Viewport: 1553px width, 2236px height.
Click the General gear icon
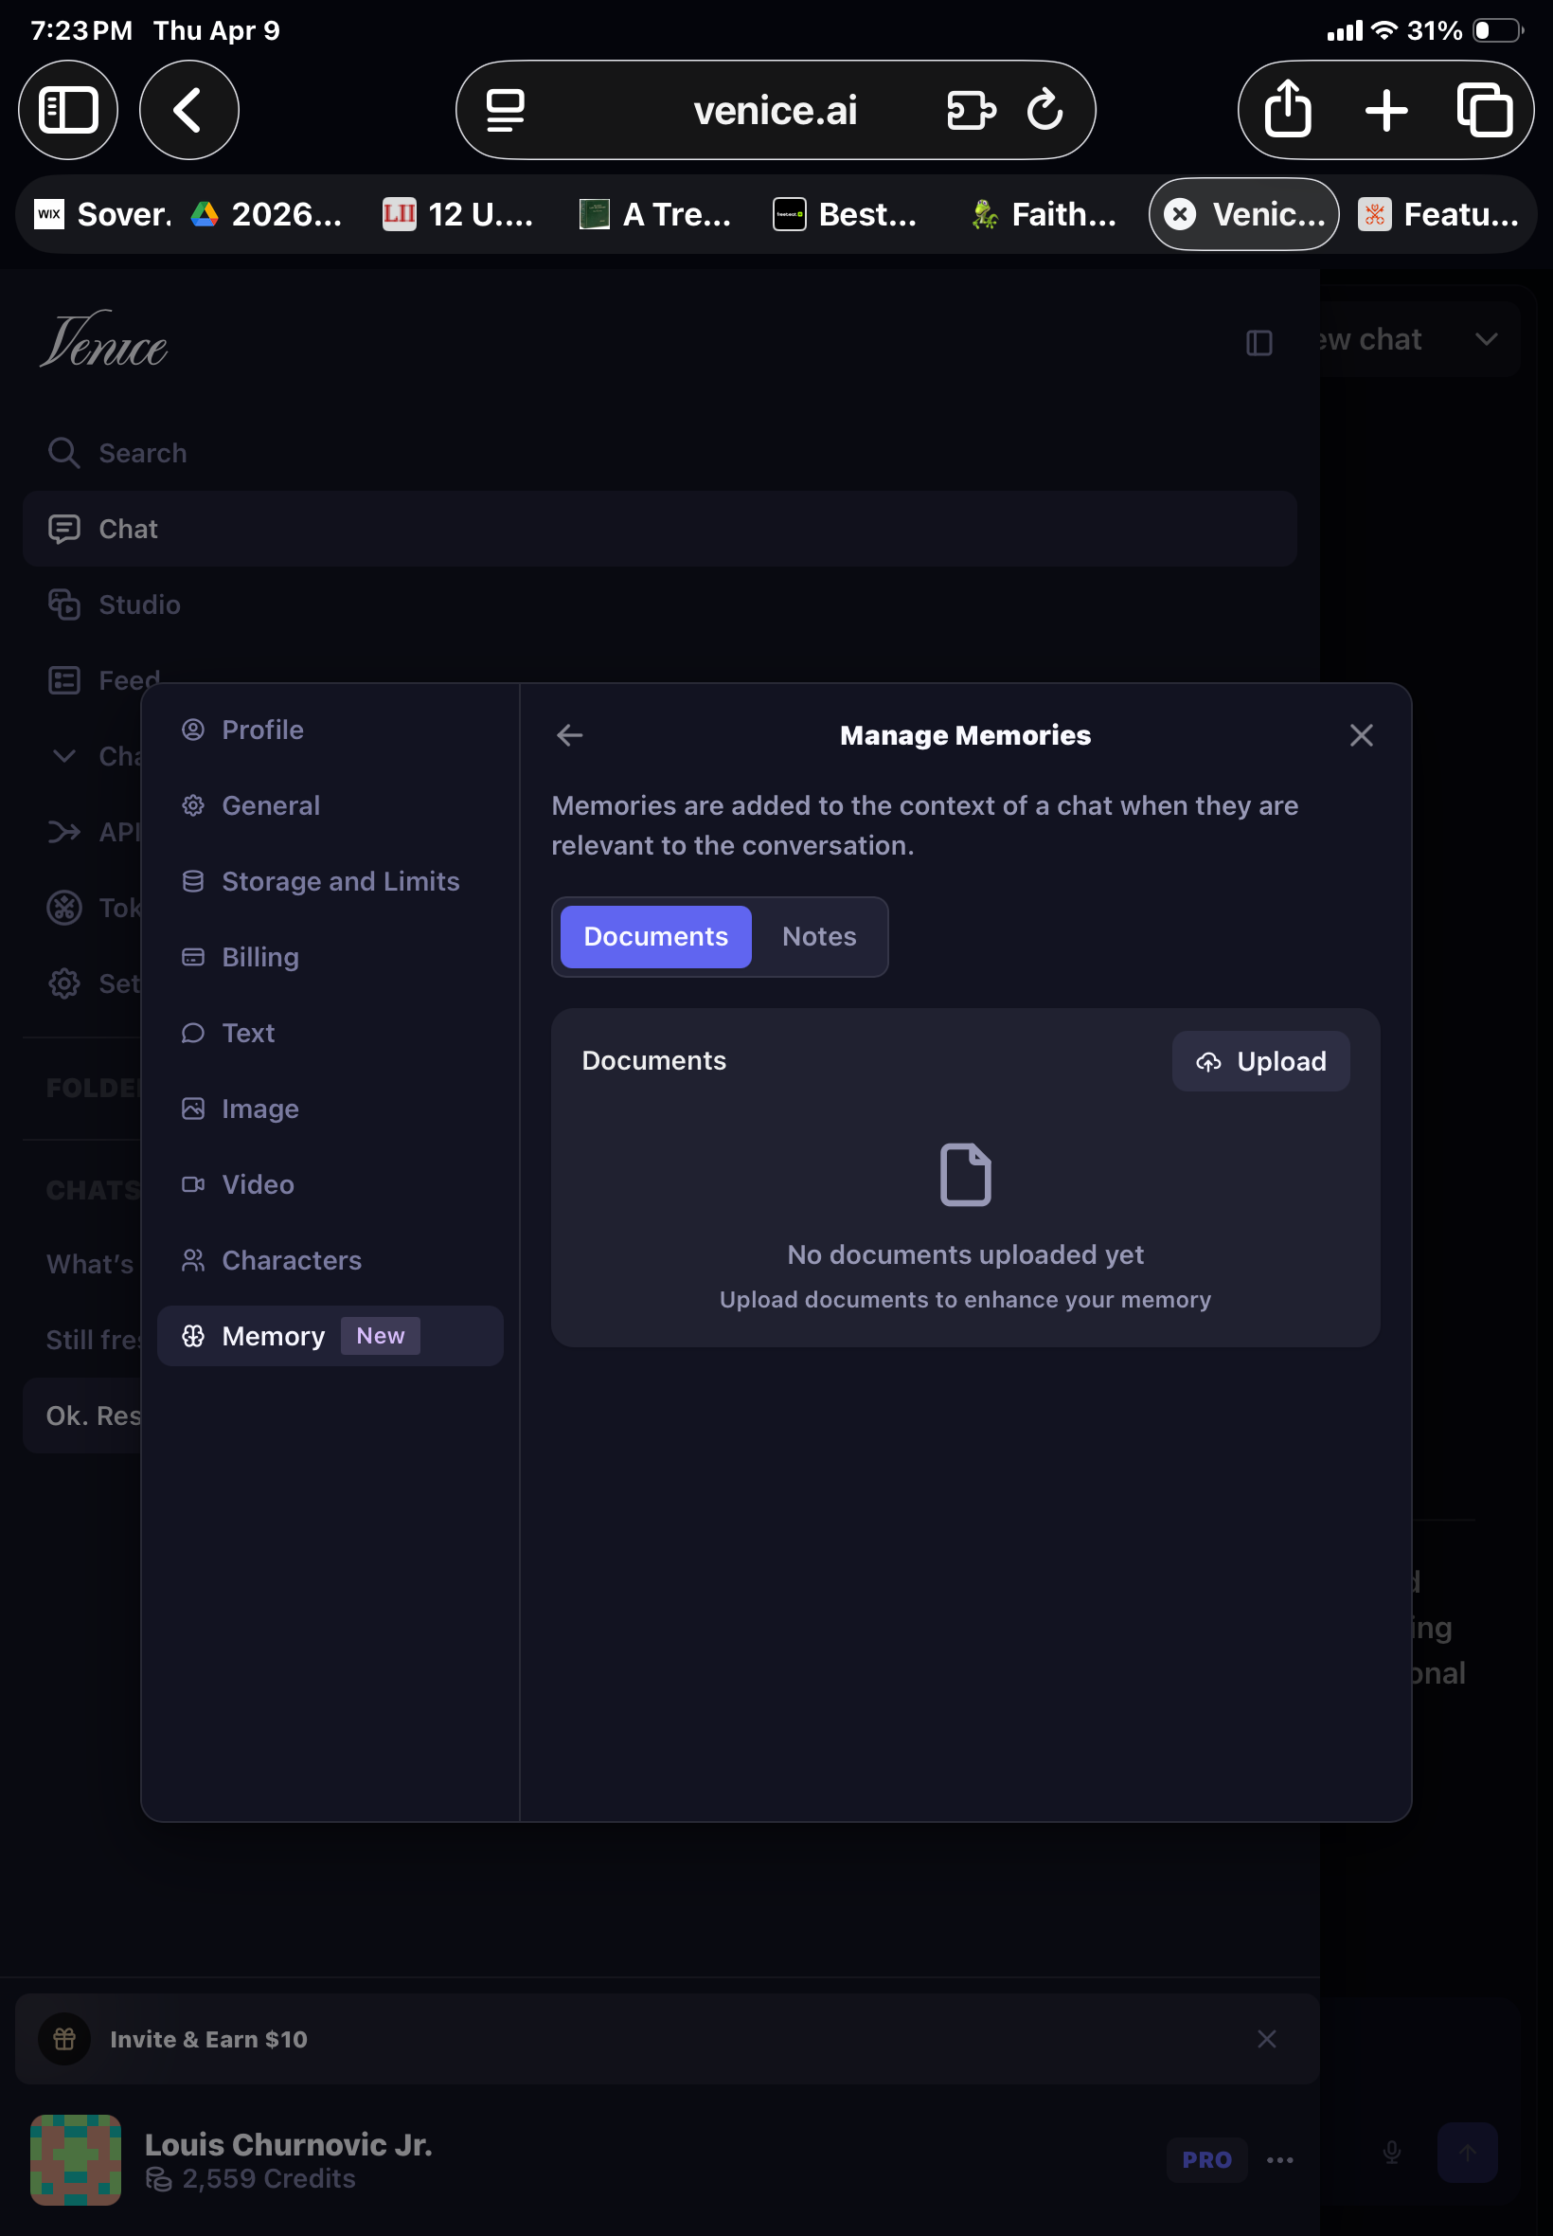(192, 806)
